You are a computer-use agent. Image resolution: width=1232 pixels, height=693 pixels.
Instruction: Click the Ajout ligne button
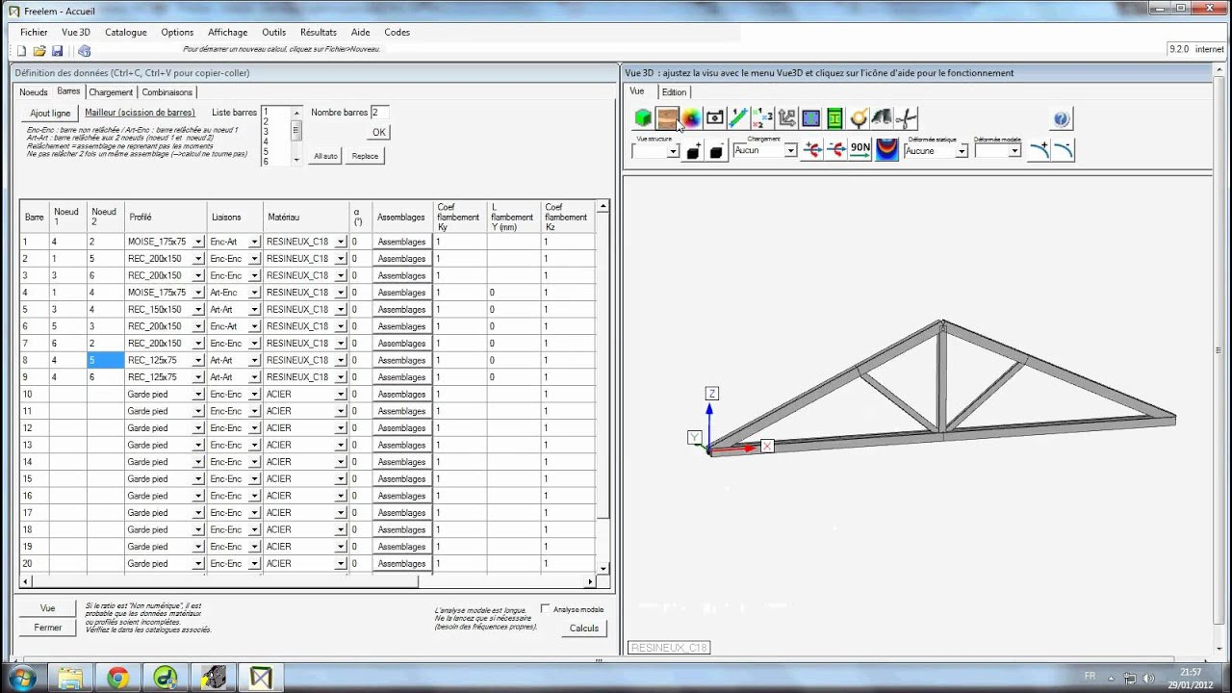(x=50, y=113)
